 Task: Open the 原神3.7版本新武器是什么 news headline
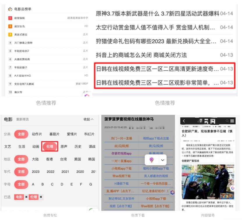click(158, 14)
